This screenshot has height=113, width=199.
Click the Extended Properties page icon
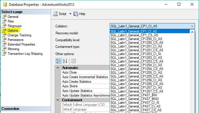coord(4,44)
